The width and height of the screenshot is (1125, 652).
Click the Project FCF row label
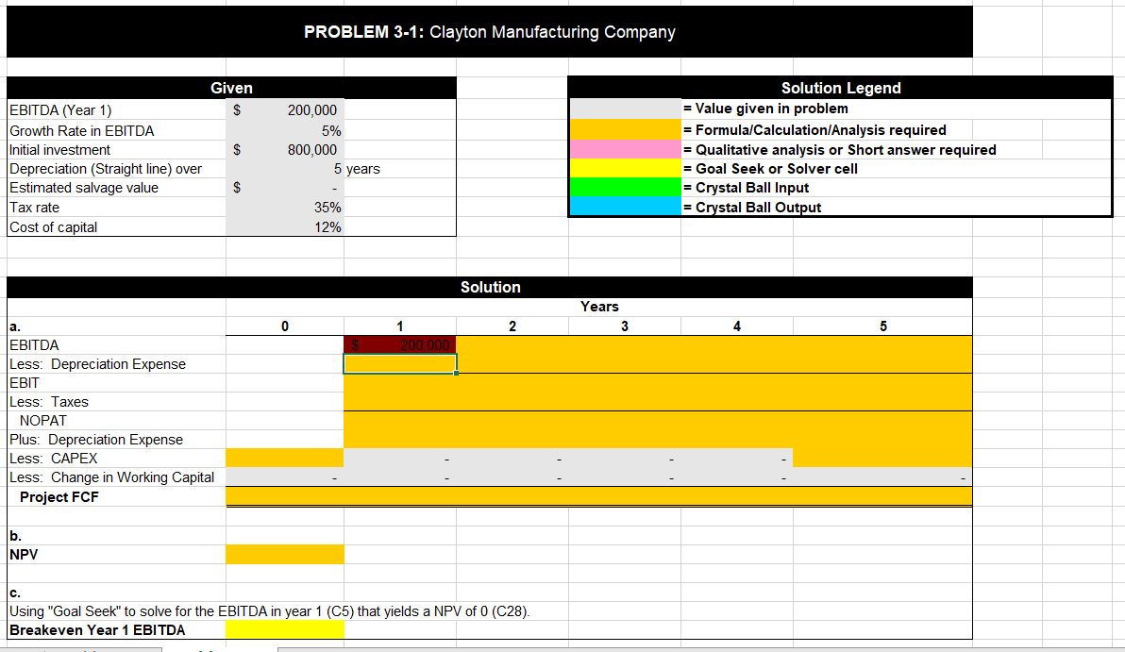59,497
